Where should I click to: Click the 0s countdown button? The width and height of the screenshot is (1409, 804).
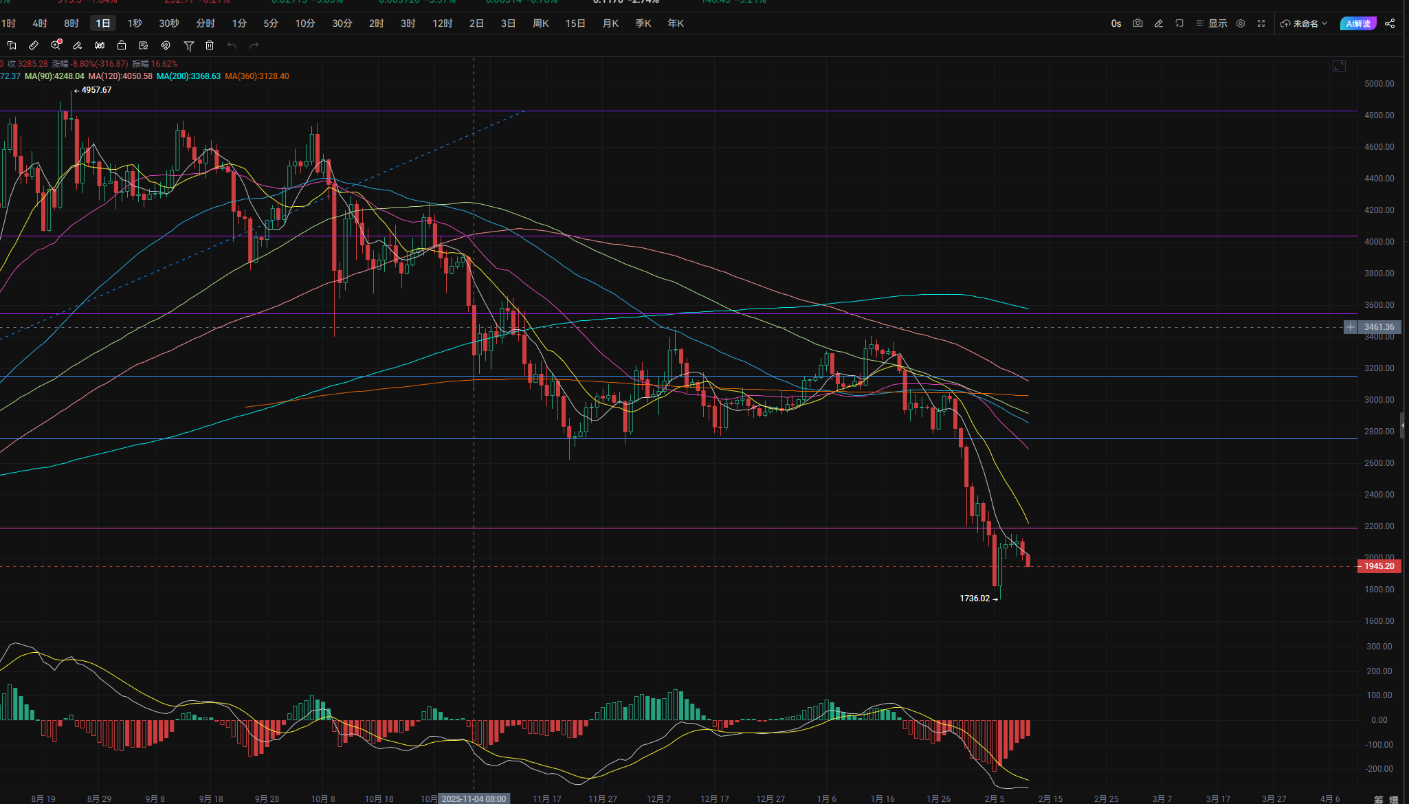tap(1116, 23)
